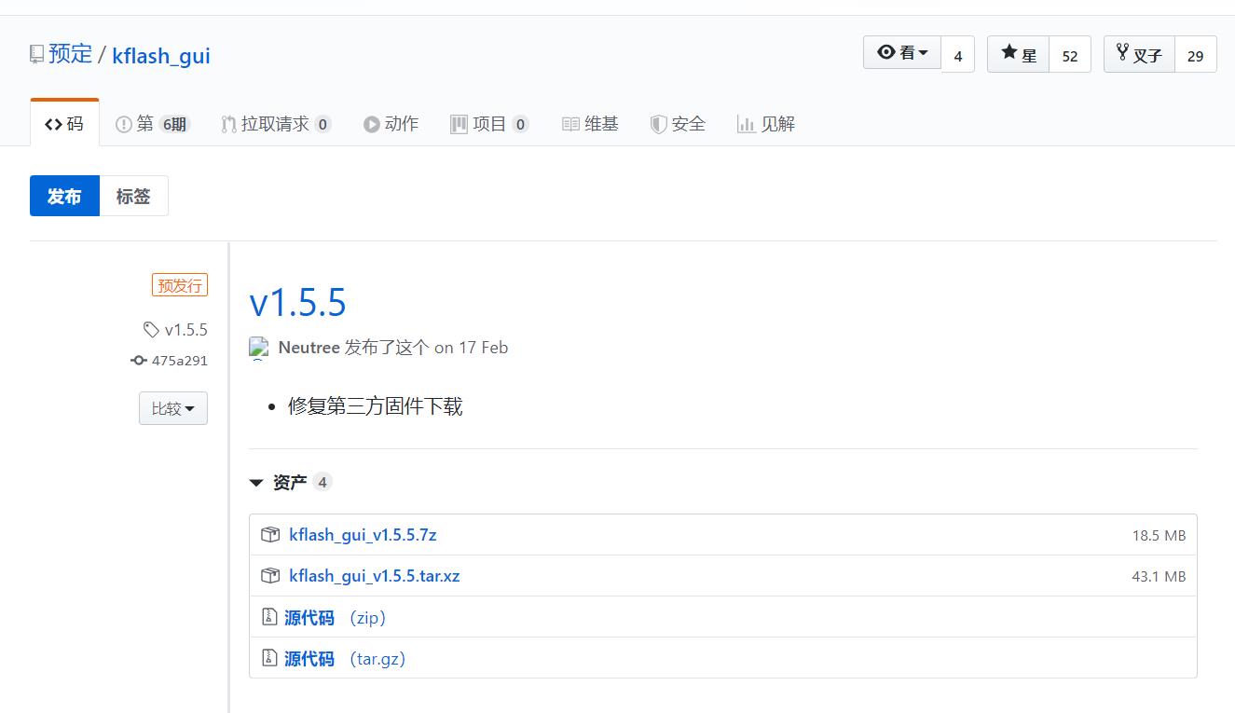Image resolution: width=1235 pixels, height=713 pixels.
Task: Open the 预定 owner link
Action: pyautogui.click(x=71, y=54)
